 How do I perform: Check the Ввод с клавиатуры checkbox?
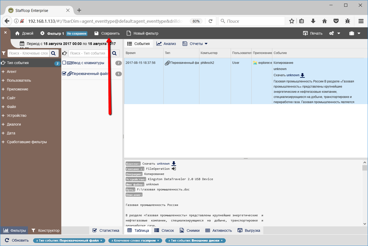[64, 63]
